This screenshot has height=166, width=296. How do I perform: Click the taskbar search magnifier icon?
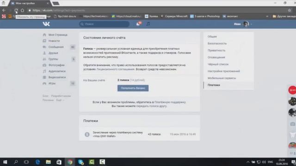[x=16, y=162]
